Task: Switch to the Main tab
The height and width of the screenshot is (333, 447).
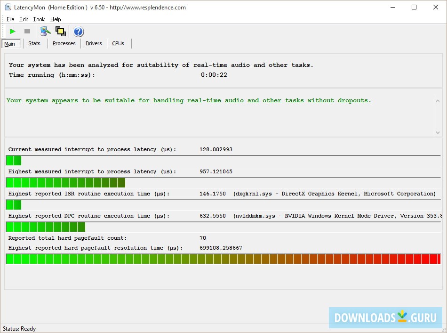Action: tap(11, 44)
